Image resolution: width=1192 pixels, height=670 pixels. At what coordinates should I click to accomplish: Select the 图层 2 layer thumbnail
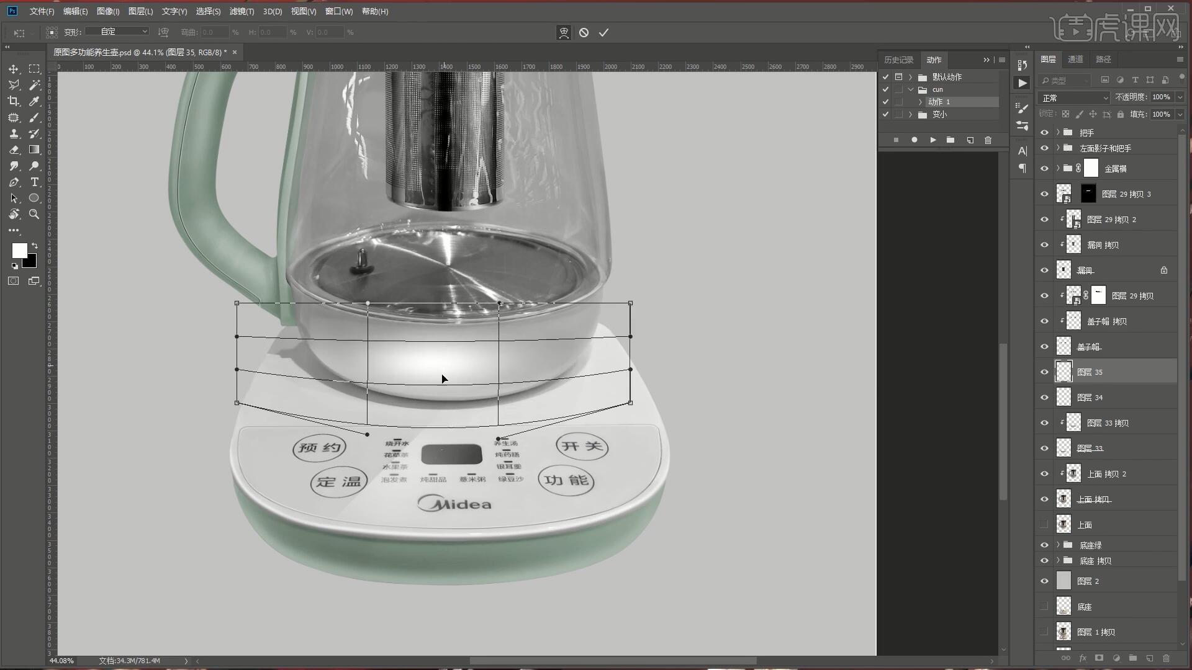pyautogui.click(x=1063, y=581)
